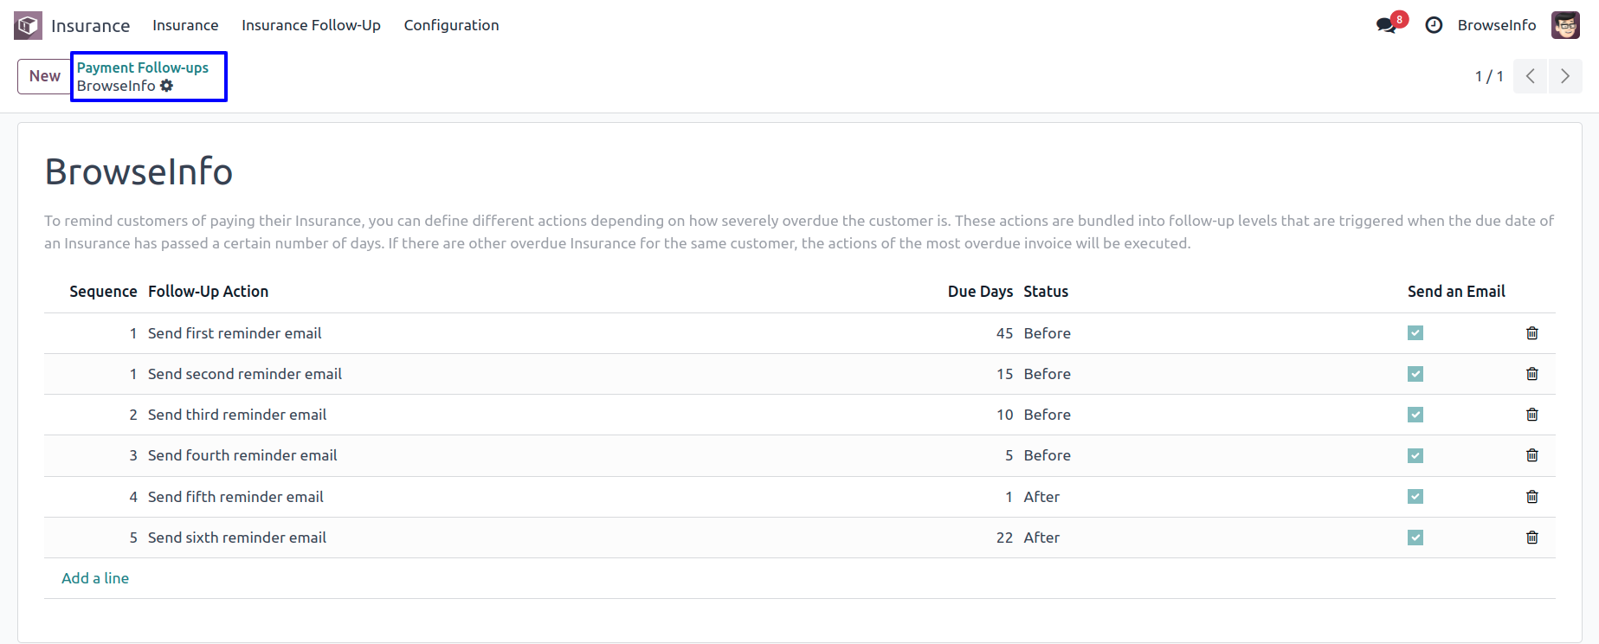Select the 'Send second reminder email' cell
Screen dimensions: 1599x644
[245, 374]
